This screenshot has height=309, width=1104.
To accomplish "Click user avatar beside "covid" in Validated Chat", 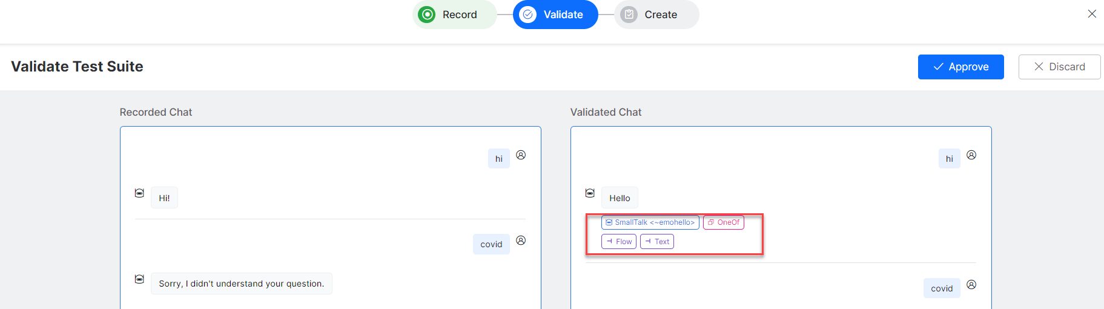I will click(971, 285).
